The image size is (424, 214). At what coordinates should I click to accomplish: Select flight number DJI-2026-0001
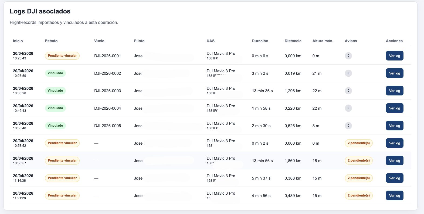[x=107, y=56]
